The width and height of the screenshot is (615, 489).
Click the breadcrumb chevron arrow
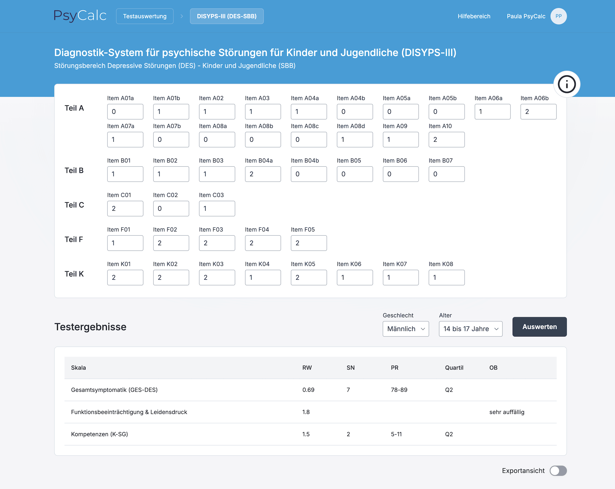[x=182, y=16]
